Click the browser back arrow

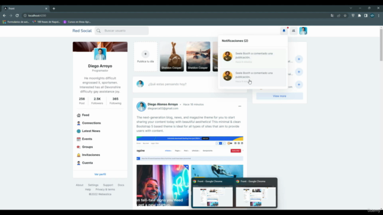click(x=4, y=16)
